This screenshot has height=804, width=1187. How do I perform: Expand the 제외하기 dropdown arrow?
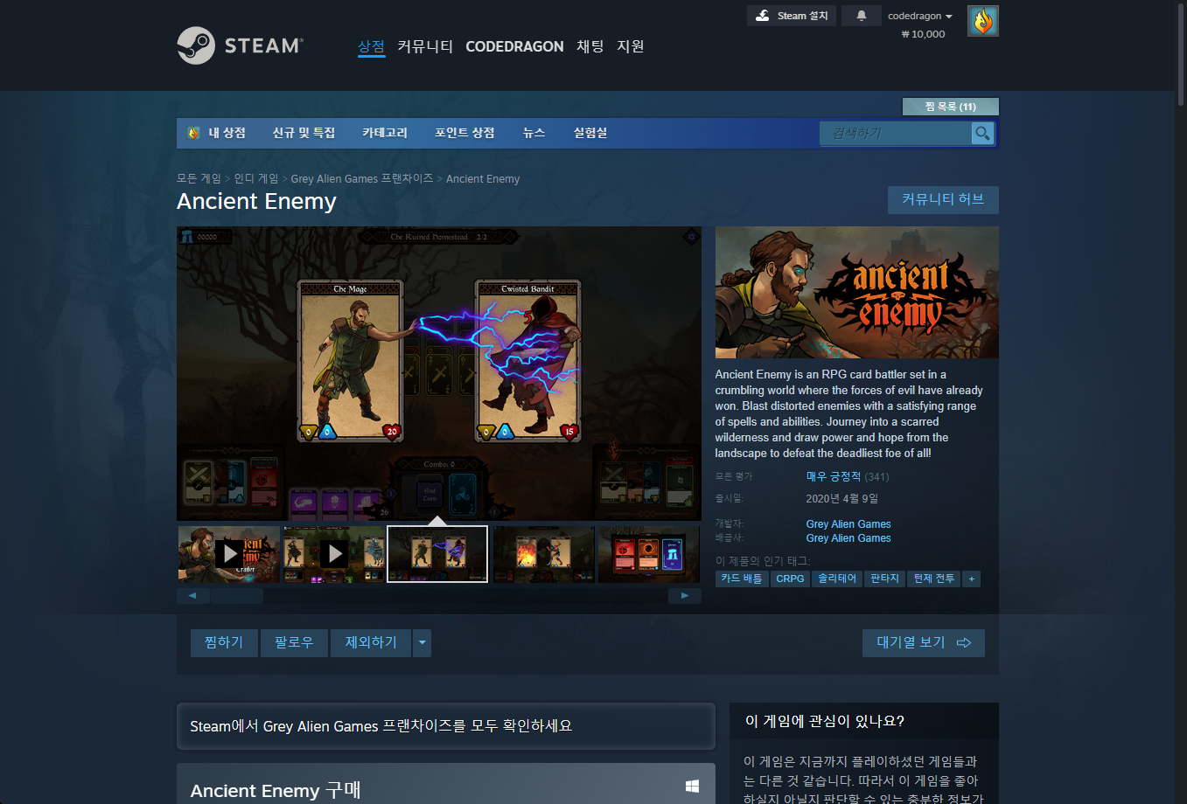point(422,642)
